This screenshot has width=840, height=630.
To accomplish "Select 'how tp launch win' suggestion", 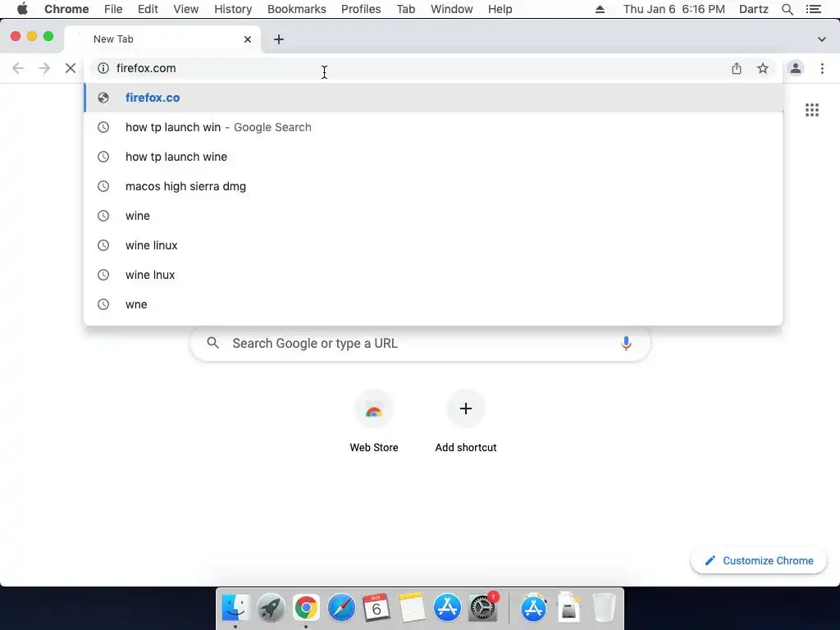I will coord(433,127).
